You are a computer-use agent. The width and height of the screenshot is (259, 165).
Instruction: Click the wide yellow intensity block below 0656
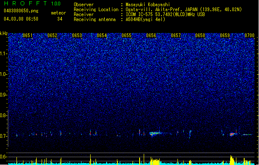155,161
